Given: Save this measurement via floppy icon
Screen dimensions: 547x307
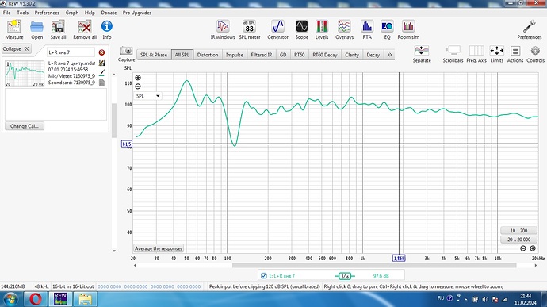Looking at the screenshot, I should [101, 63].
